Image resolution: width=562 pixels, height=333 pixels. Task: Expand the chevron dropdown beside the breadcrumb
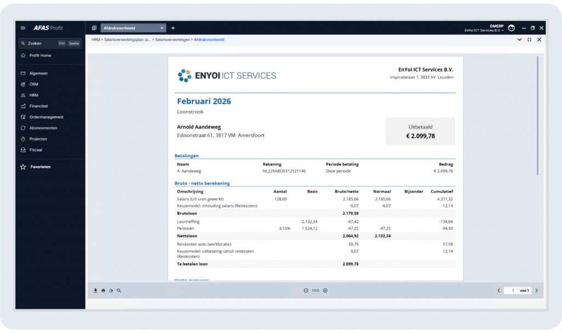(x=519, y=40)
